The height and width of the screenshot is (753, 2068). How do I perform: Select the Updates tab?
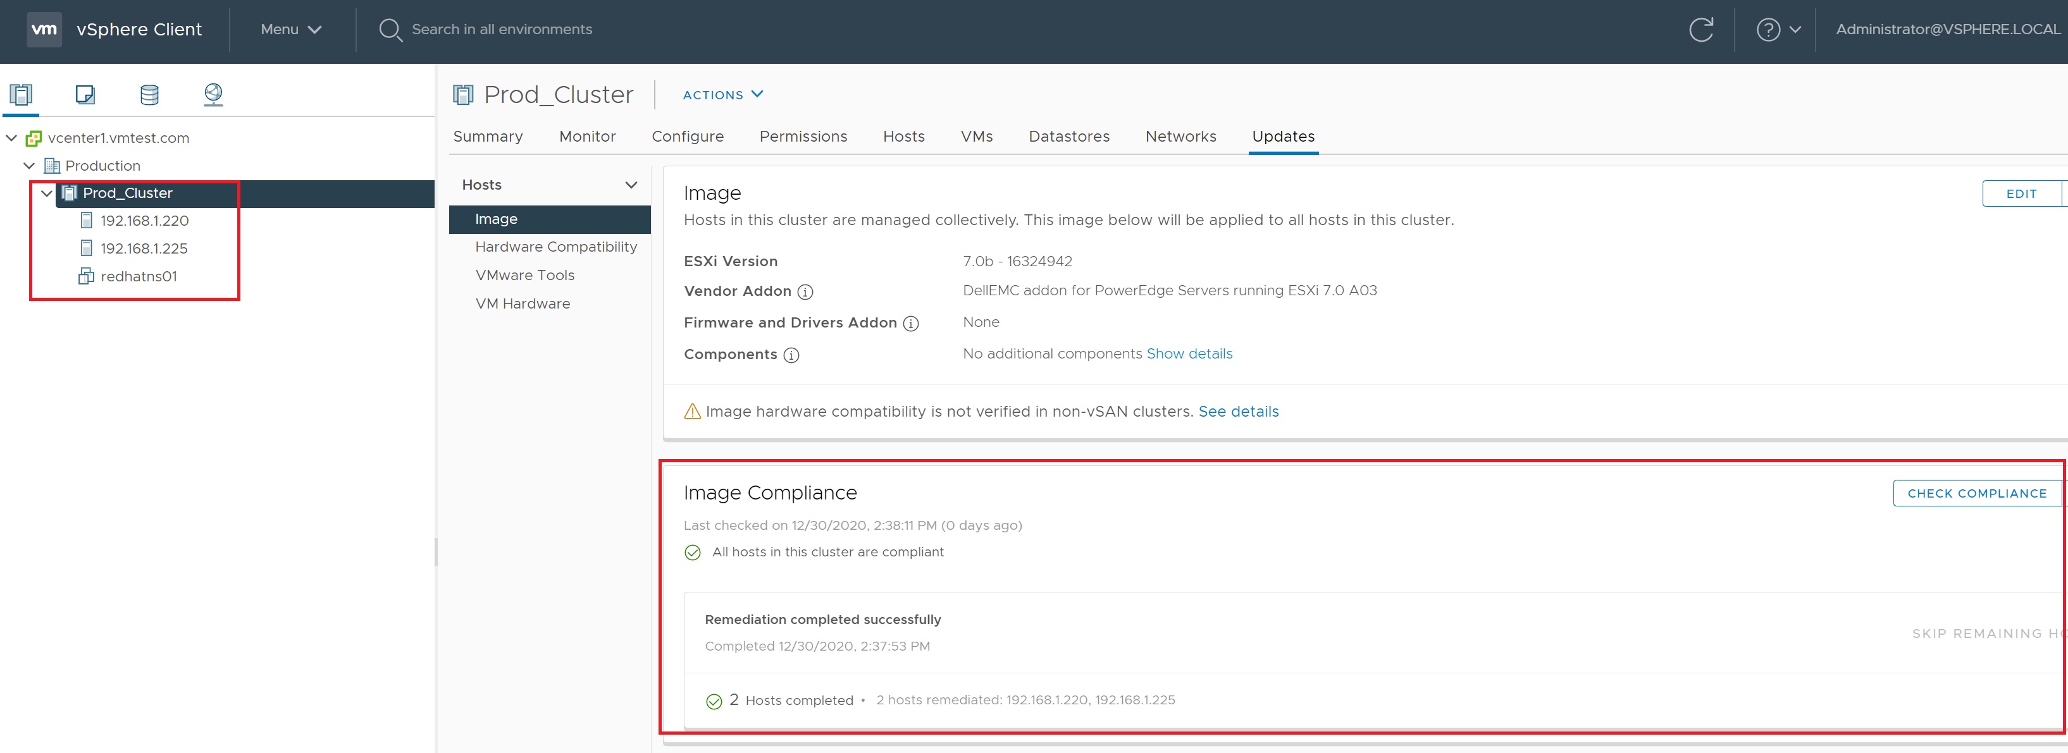coord(1283,137)
